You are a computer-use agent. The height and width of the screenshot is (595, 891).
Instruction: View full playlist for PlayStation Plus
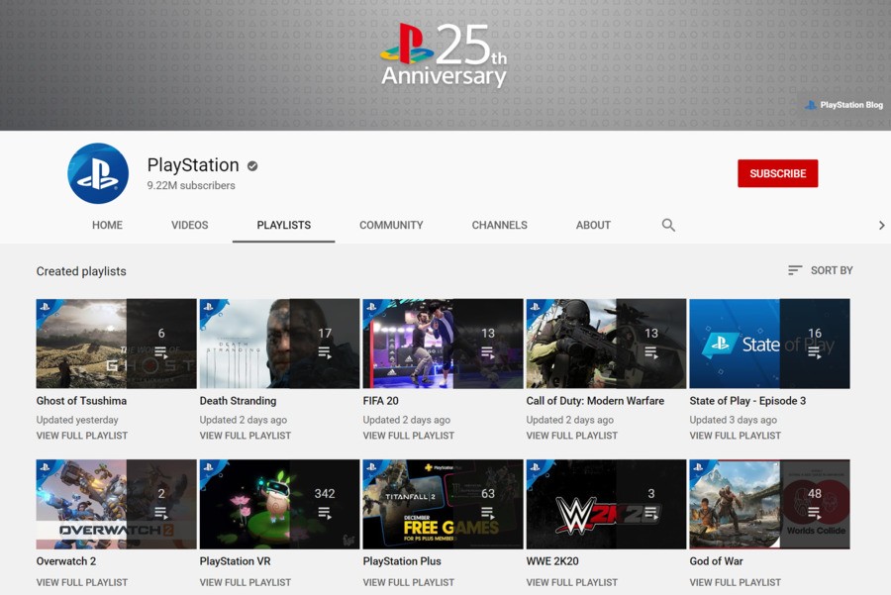click(409, 582)
